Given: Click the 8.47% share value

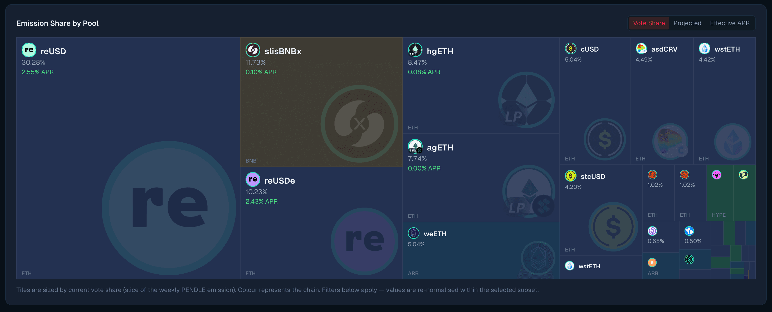Looking at the screenshot, I should click(417, 62).
